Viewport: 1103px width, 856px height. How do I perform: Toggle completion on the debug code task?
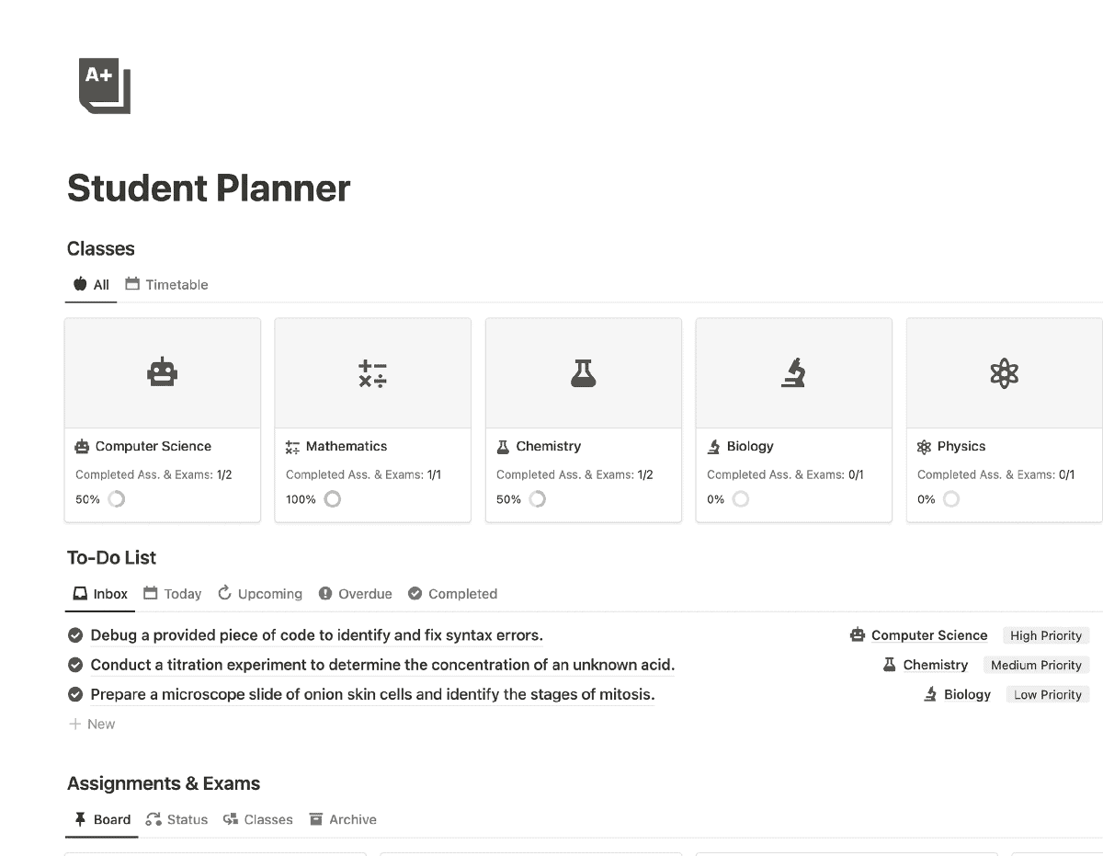[74, 634]
